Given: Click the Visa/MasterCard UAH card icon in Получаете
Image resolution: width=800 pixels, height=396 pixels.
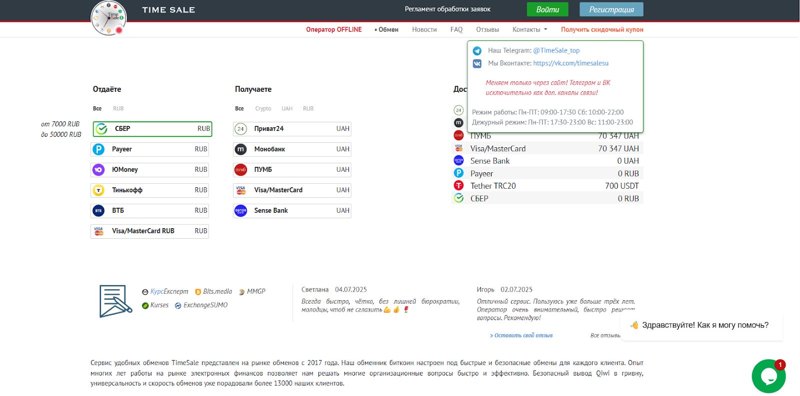Looking at the screenshot, I should pyautogui.click(x=240, y=190).
